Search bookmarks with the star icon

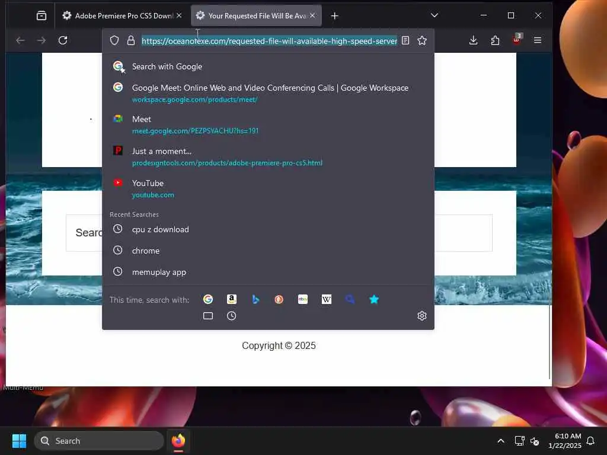(x=374, y=299)
